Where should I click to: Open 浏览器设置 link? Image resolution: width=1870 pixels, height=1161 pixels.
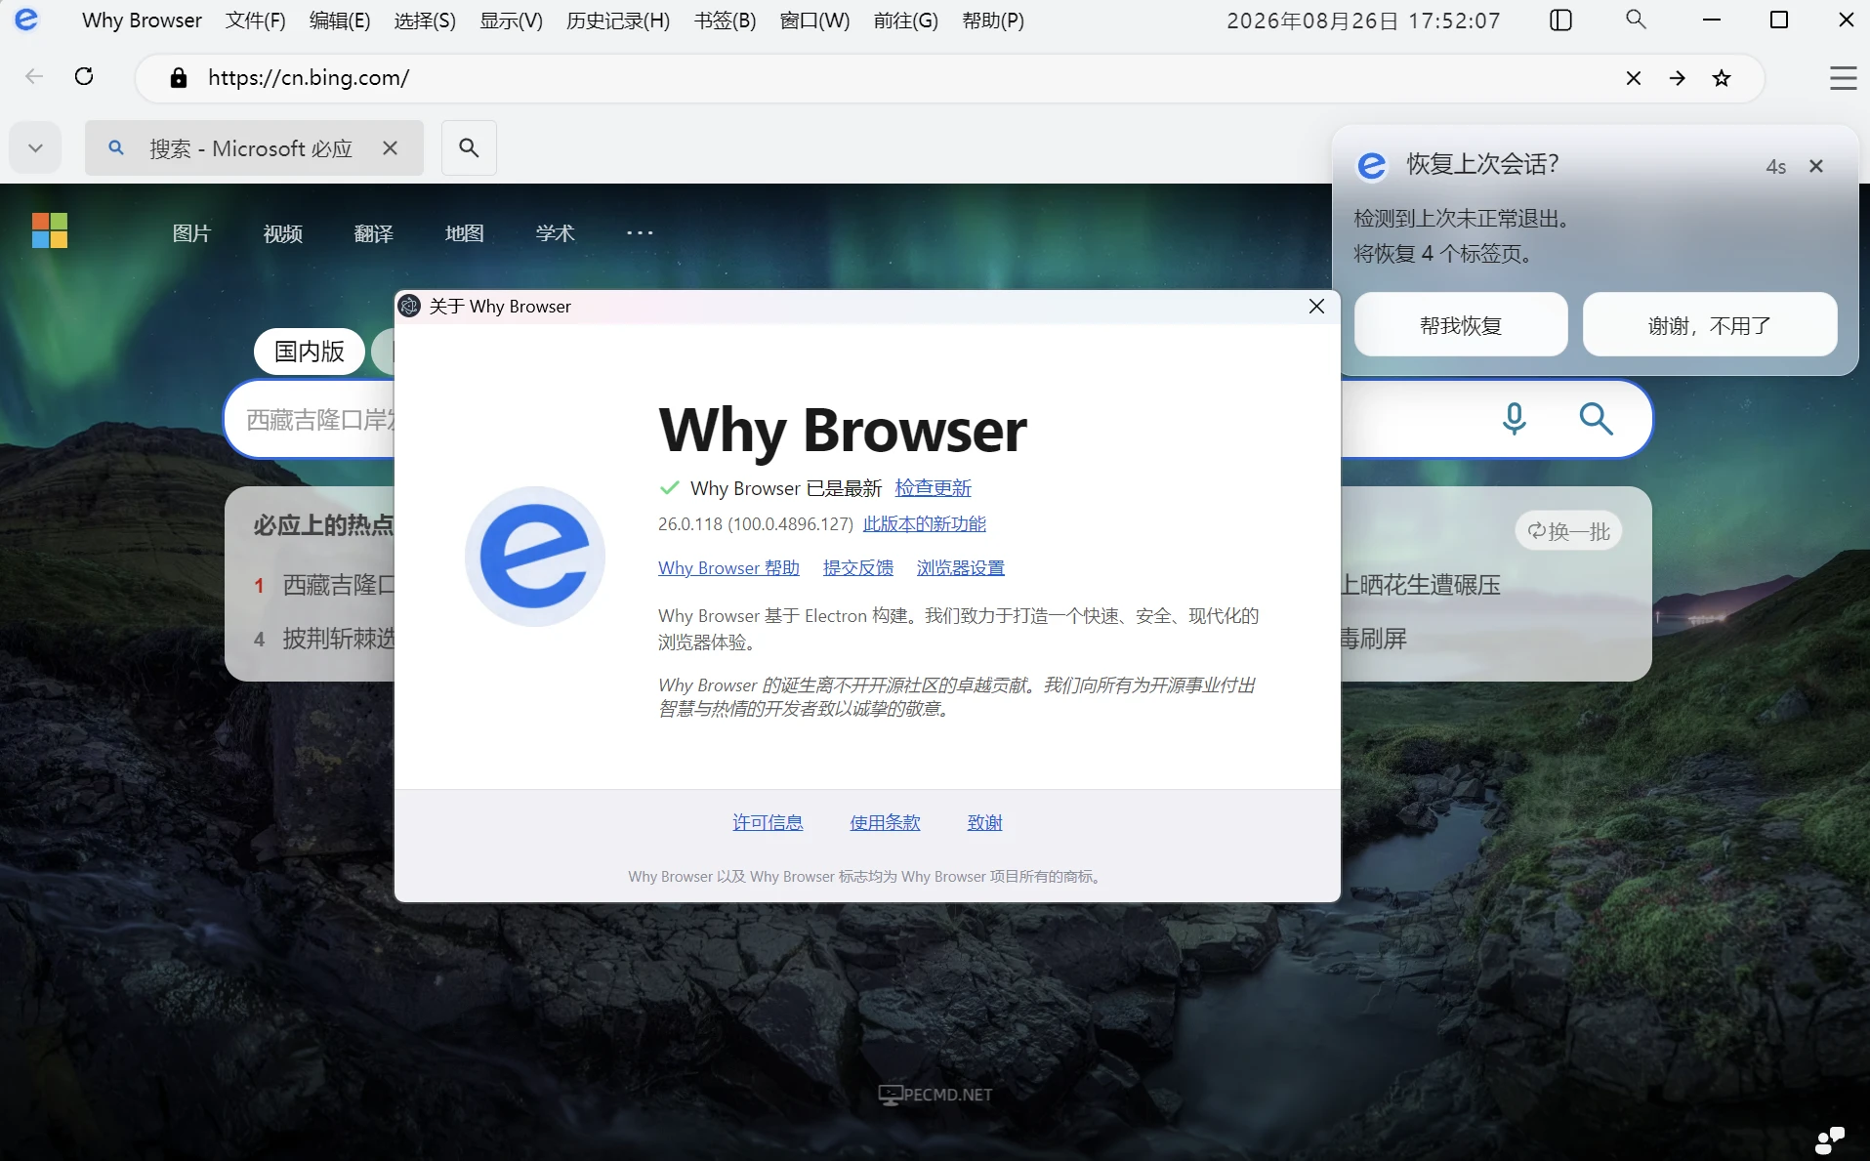pyautogui.click(x=960, y=568)
